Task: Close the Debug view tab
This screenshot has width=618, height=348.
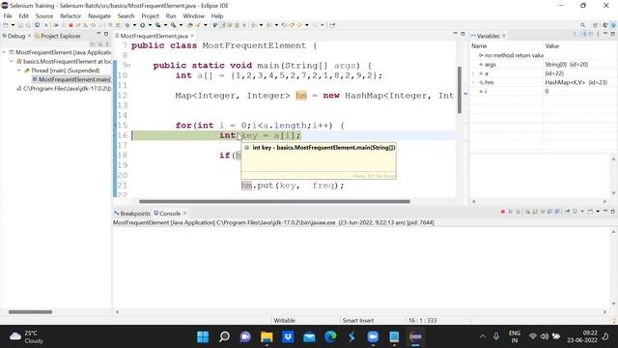Action: [29, 36]
